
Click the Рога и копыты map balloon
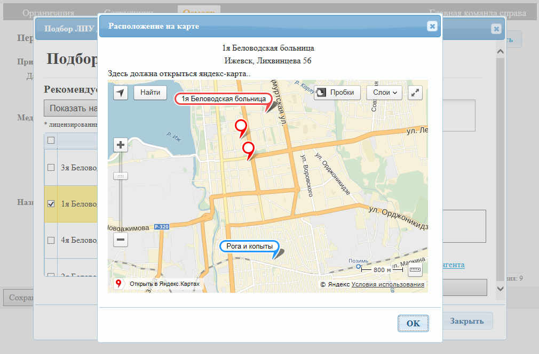pyautogui.click(x=249, y=246)
